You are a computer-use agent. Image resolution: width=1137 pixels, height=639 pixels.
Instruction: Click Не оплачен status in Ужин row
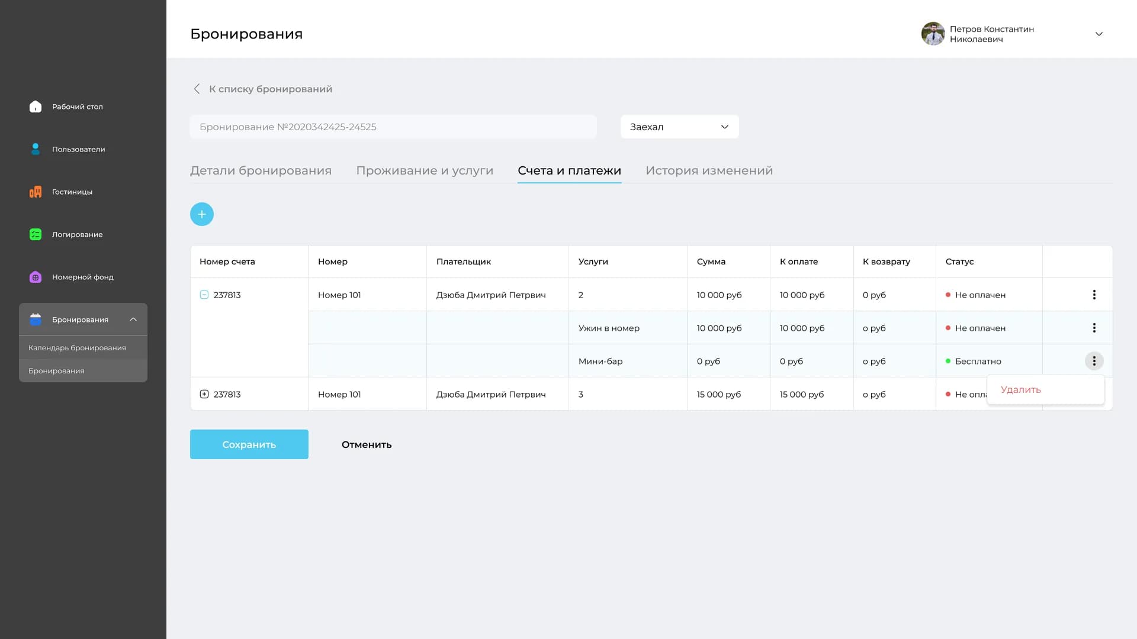(x=980, y=328)
